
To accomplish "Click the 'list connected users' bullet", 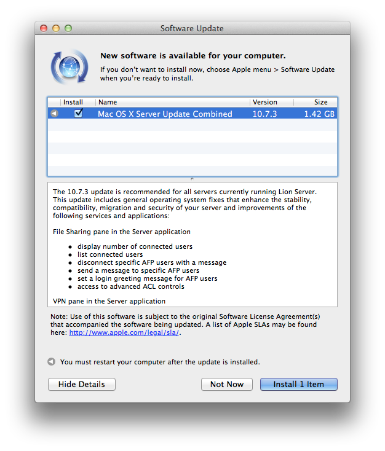I will coord(110,254).
